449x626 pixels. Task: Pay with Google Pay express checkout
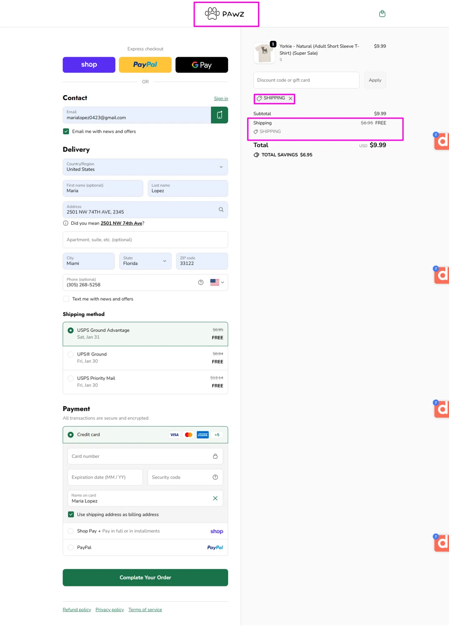click(x=202, y=65)
